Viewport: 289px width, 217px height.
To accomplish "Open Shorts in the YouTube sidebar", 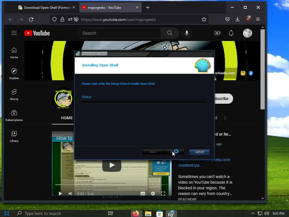I will pos(14,95).
